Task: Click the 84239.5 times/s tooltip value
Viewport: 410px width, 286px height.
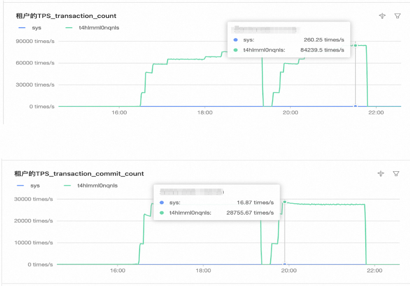Action: pyautogui.click(x=322, y=50)
